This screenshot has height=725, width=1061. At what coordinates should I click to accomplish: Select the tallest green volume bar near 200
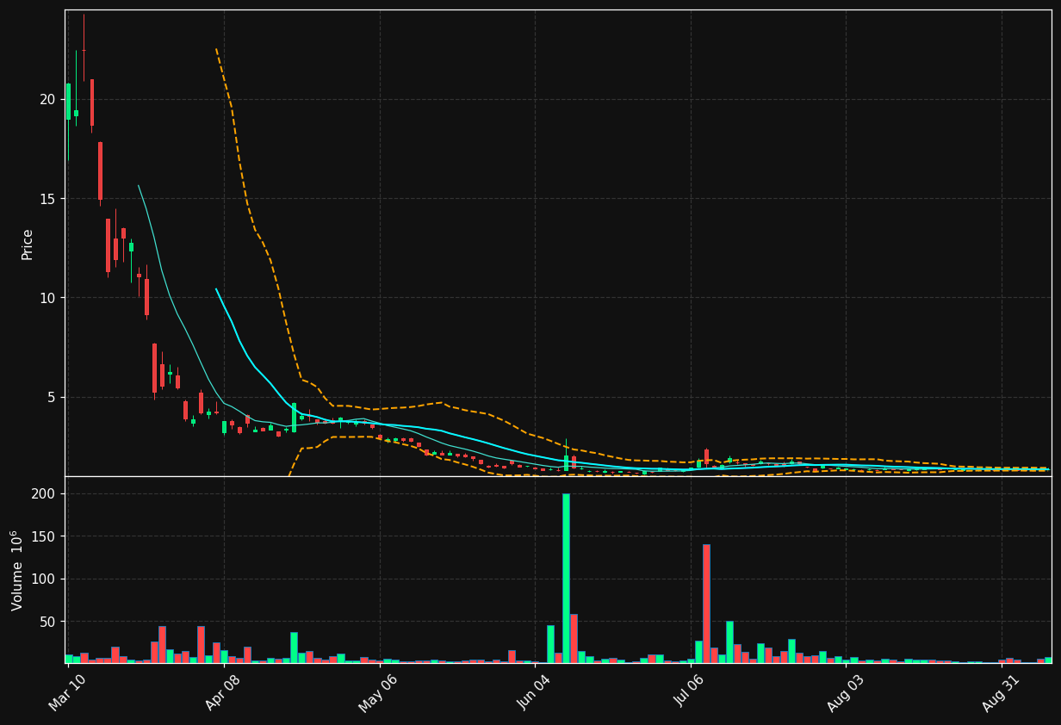click(566, 578)
